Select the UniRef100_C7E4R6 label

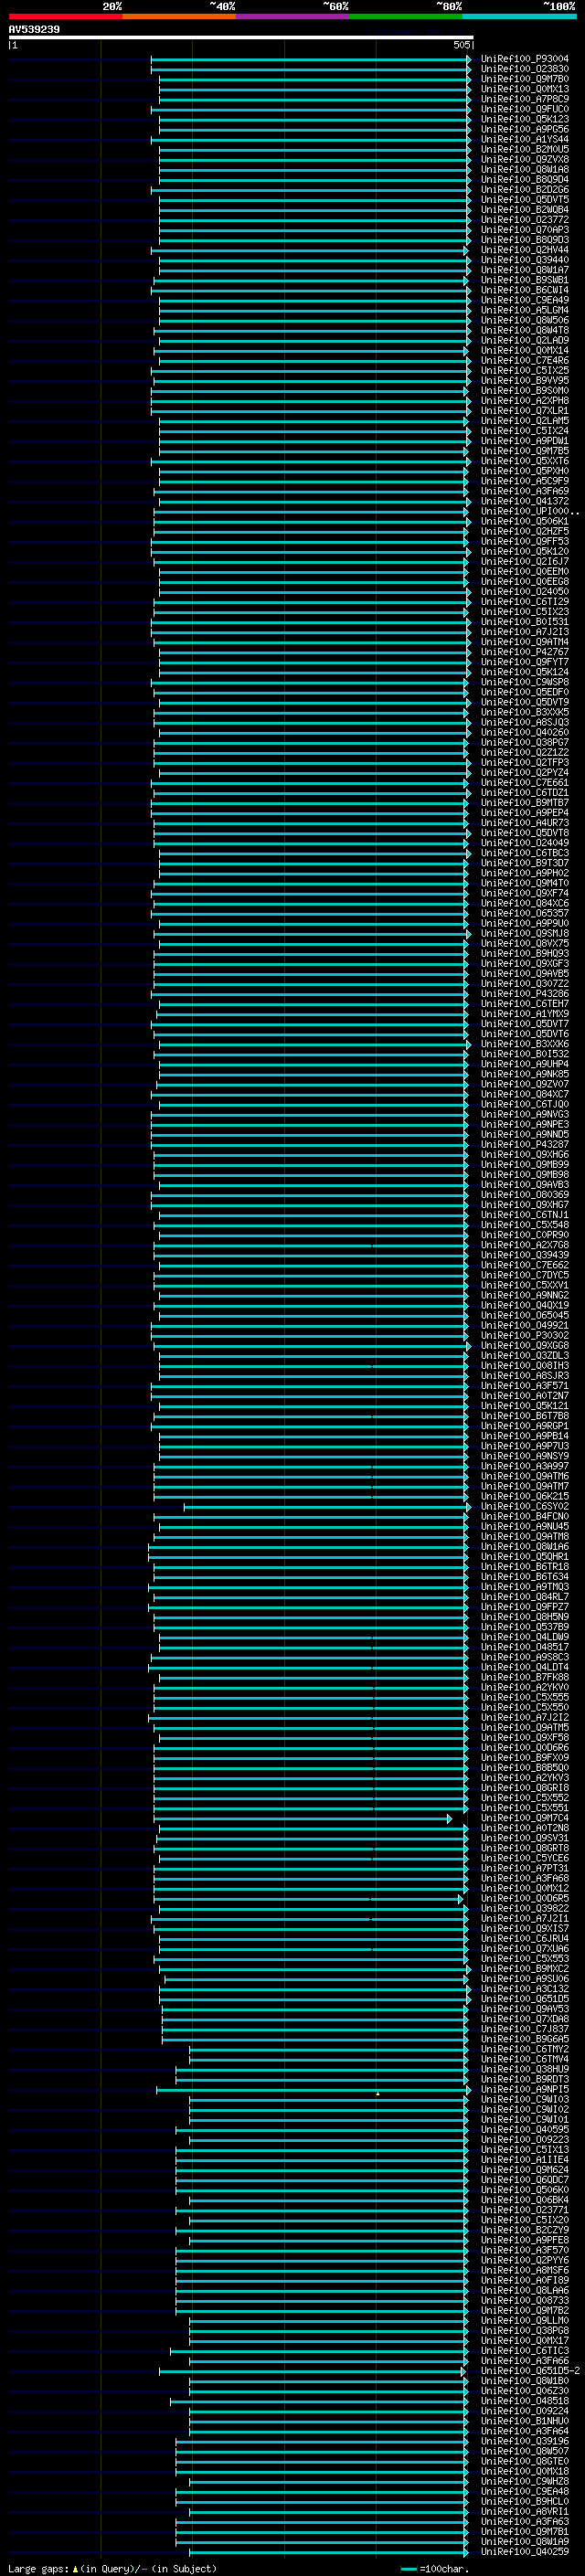point(524,360)
